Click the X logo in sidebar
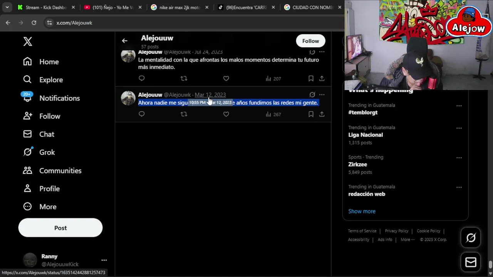This screenshot has width=493, height=277. point(28,42)
